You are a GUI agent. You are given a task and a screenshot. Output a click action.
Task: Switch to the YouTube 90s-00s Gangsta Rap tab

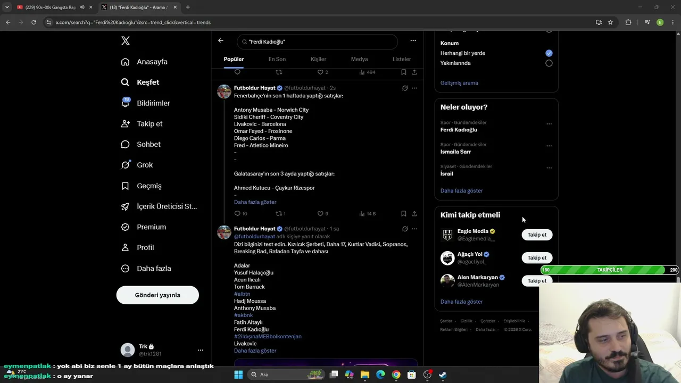point(53,7)
